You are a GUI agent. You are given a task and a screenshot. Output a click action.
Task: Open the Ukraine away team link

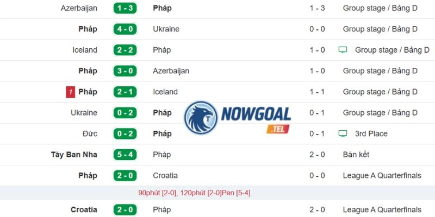point(166,29)
